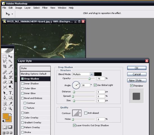The image size is (154, 135).
Task: Open the Layer menu
Action: pos(28,8)
